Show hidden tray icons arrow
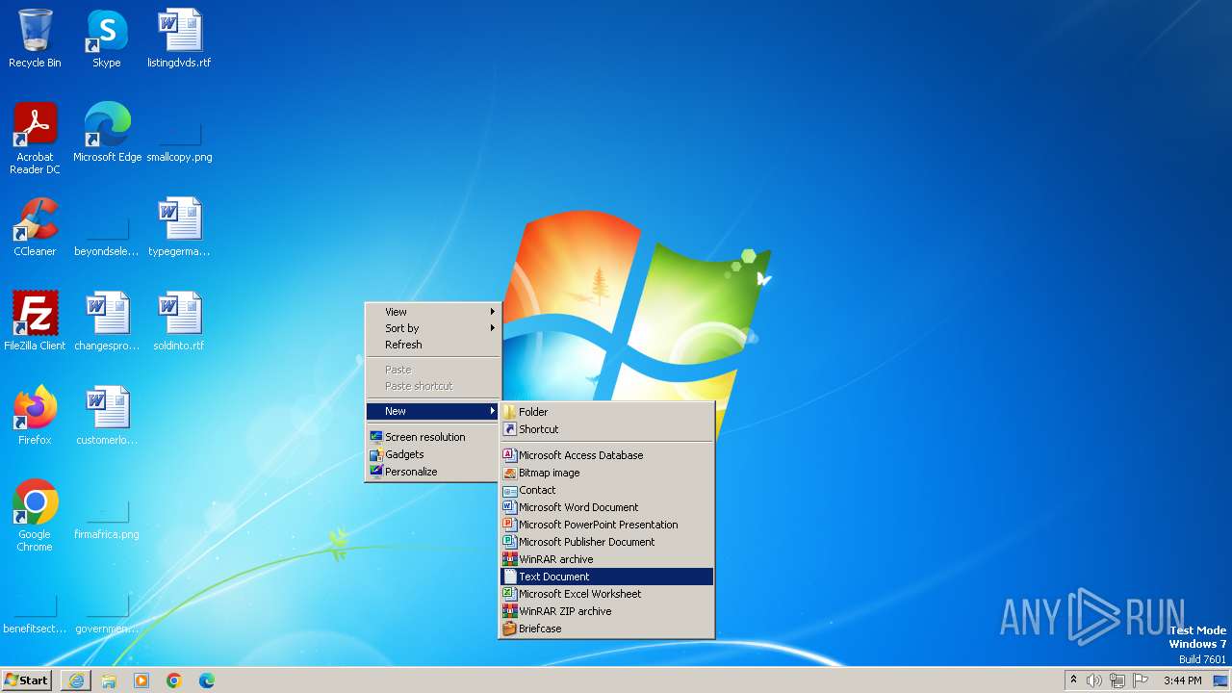The image size is (1232, 693). pyautogui.click(x=1074, y=680)
